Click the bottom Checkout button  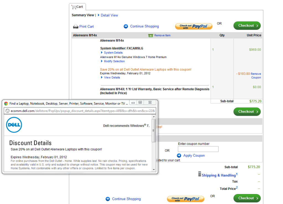(x=247, y=198)
